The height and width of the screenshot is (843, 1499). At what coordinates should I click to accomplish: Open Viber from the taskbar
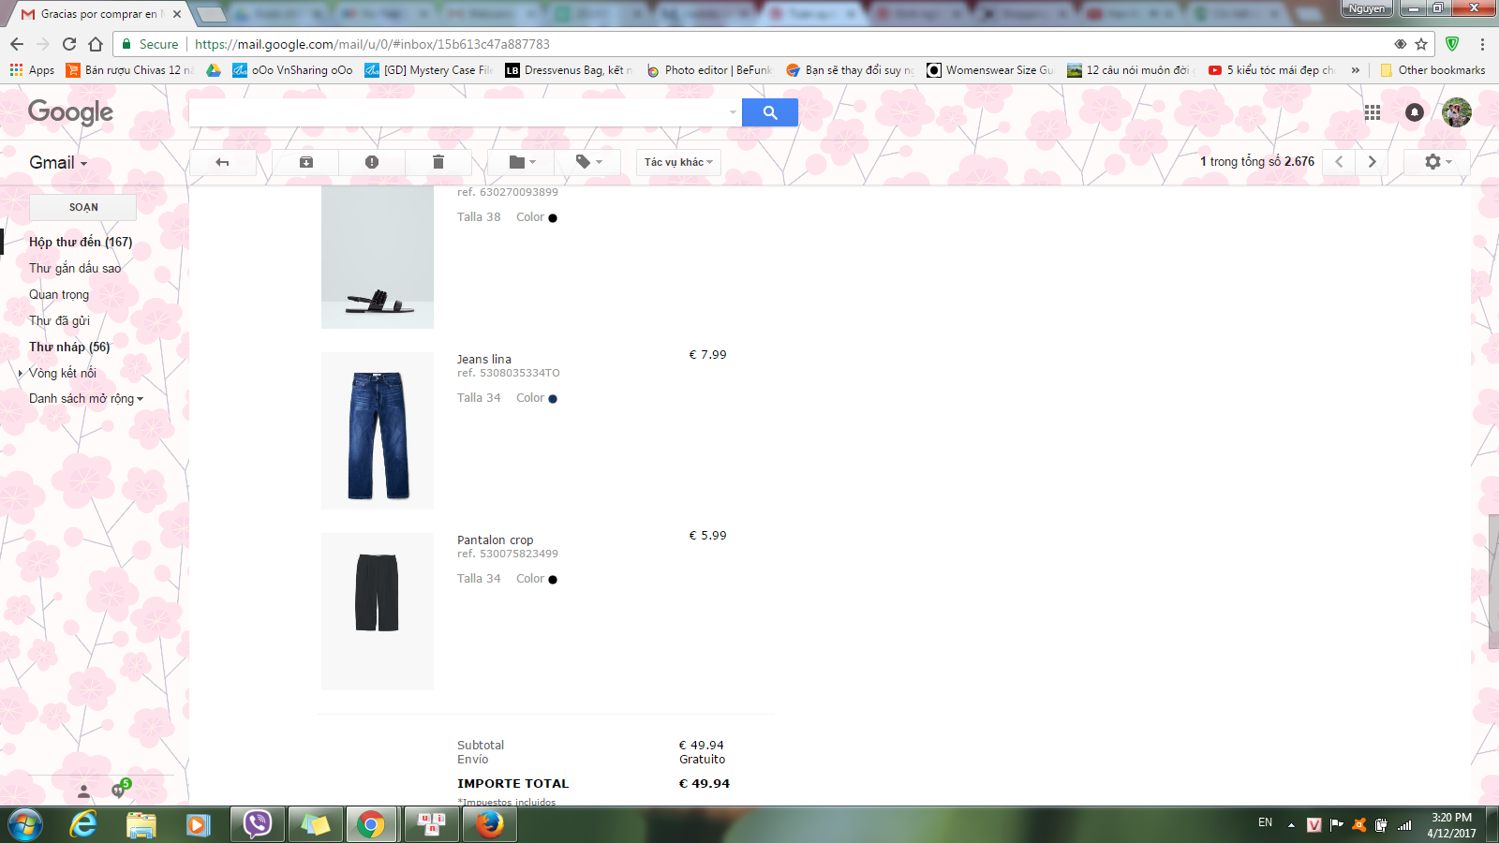click(x=257, y=824)
